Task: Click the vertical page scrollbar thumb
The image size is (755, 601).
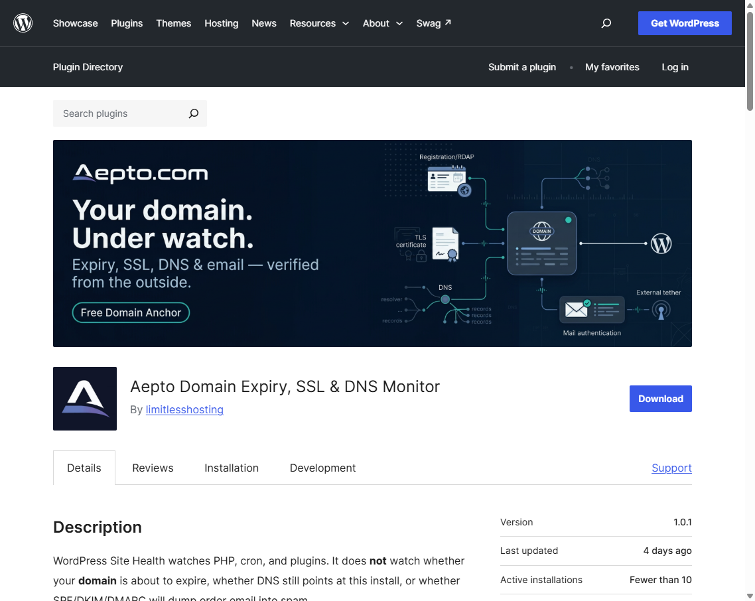Action: (750, 60)
